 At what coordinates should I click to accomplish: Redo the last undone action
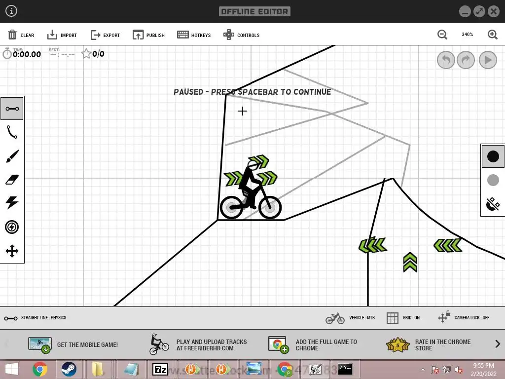tap(466, 60)
